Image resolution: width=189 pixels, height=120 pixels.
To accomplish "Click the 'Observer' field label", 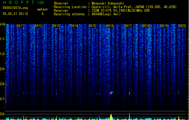I will [61, 3].
